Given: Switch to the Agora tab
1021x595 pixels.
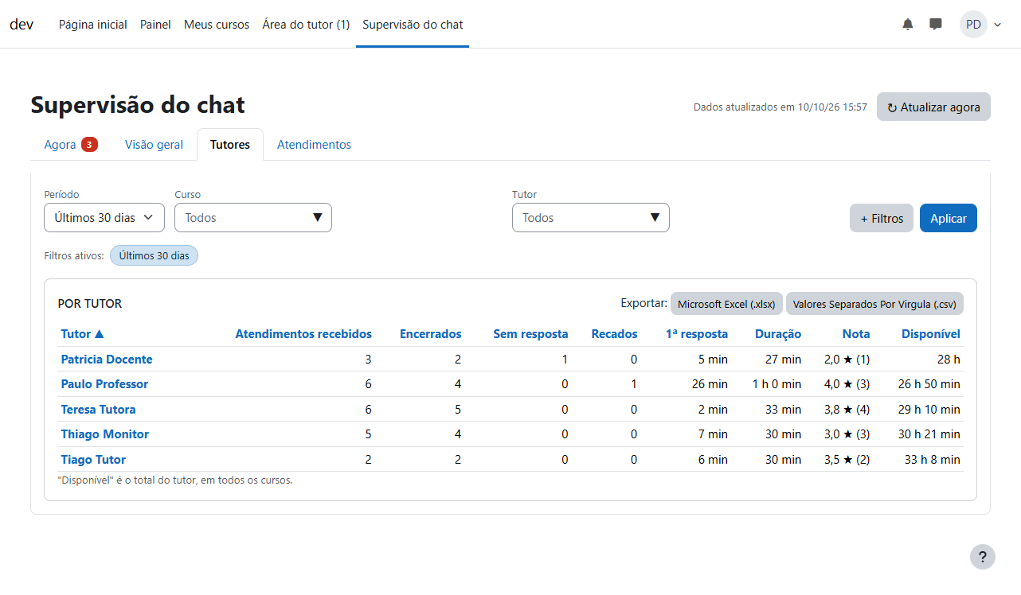Looking at the screenshot, I should [71, 145].
